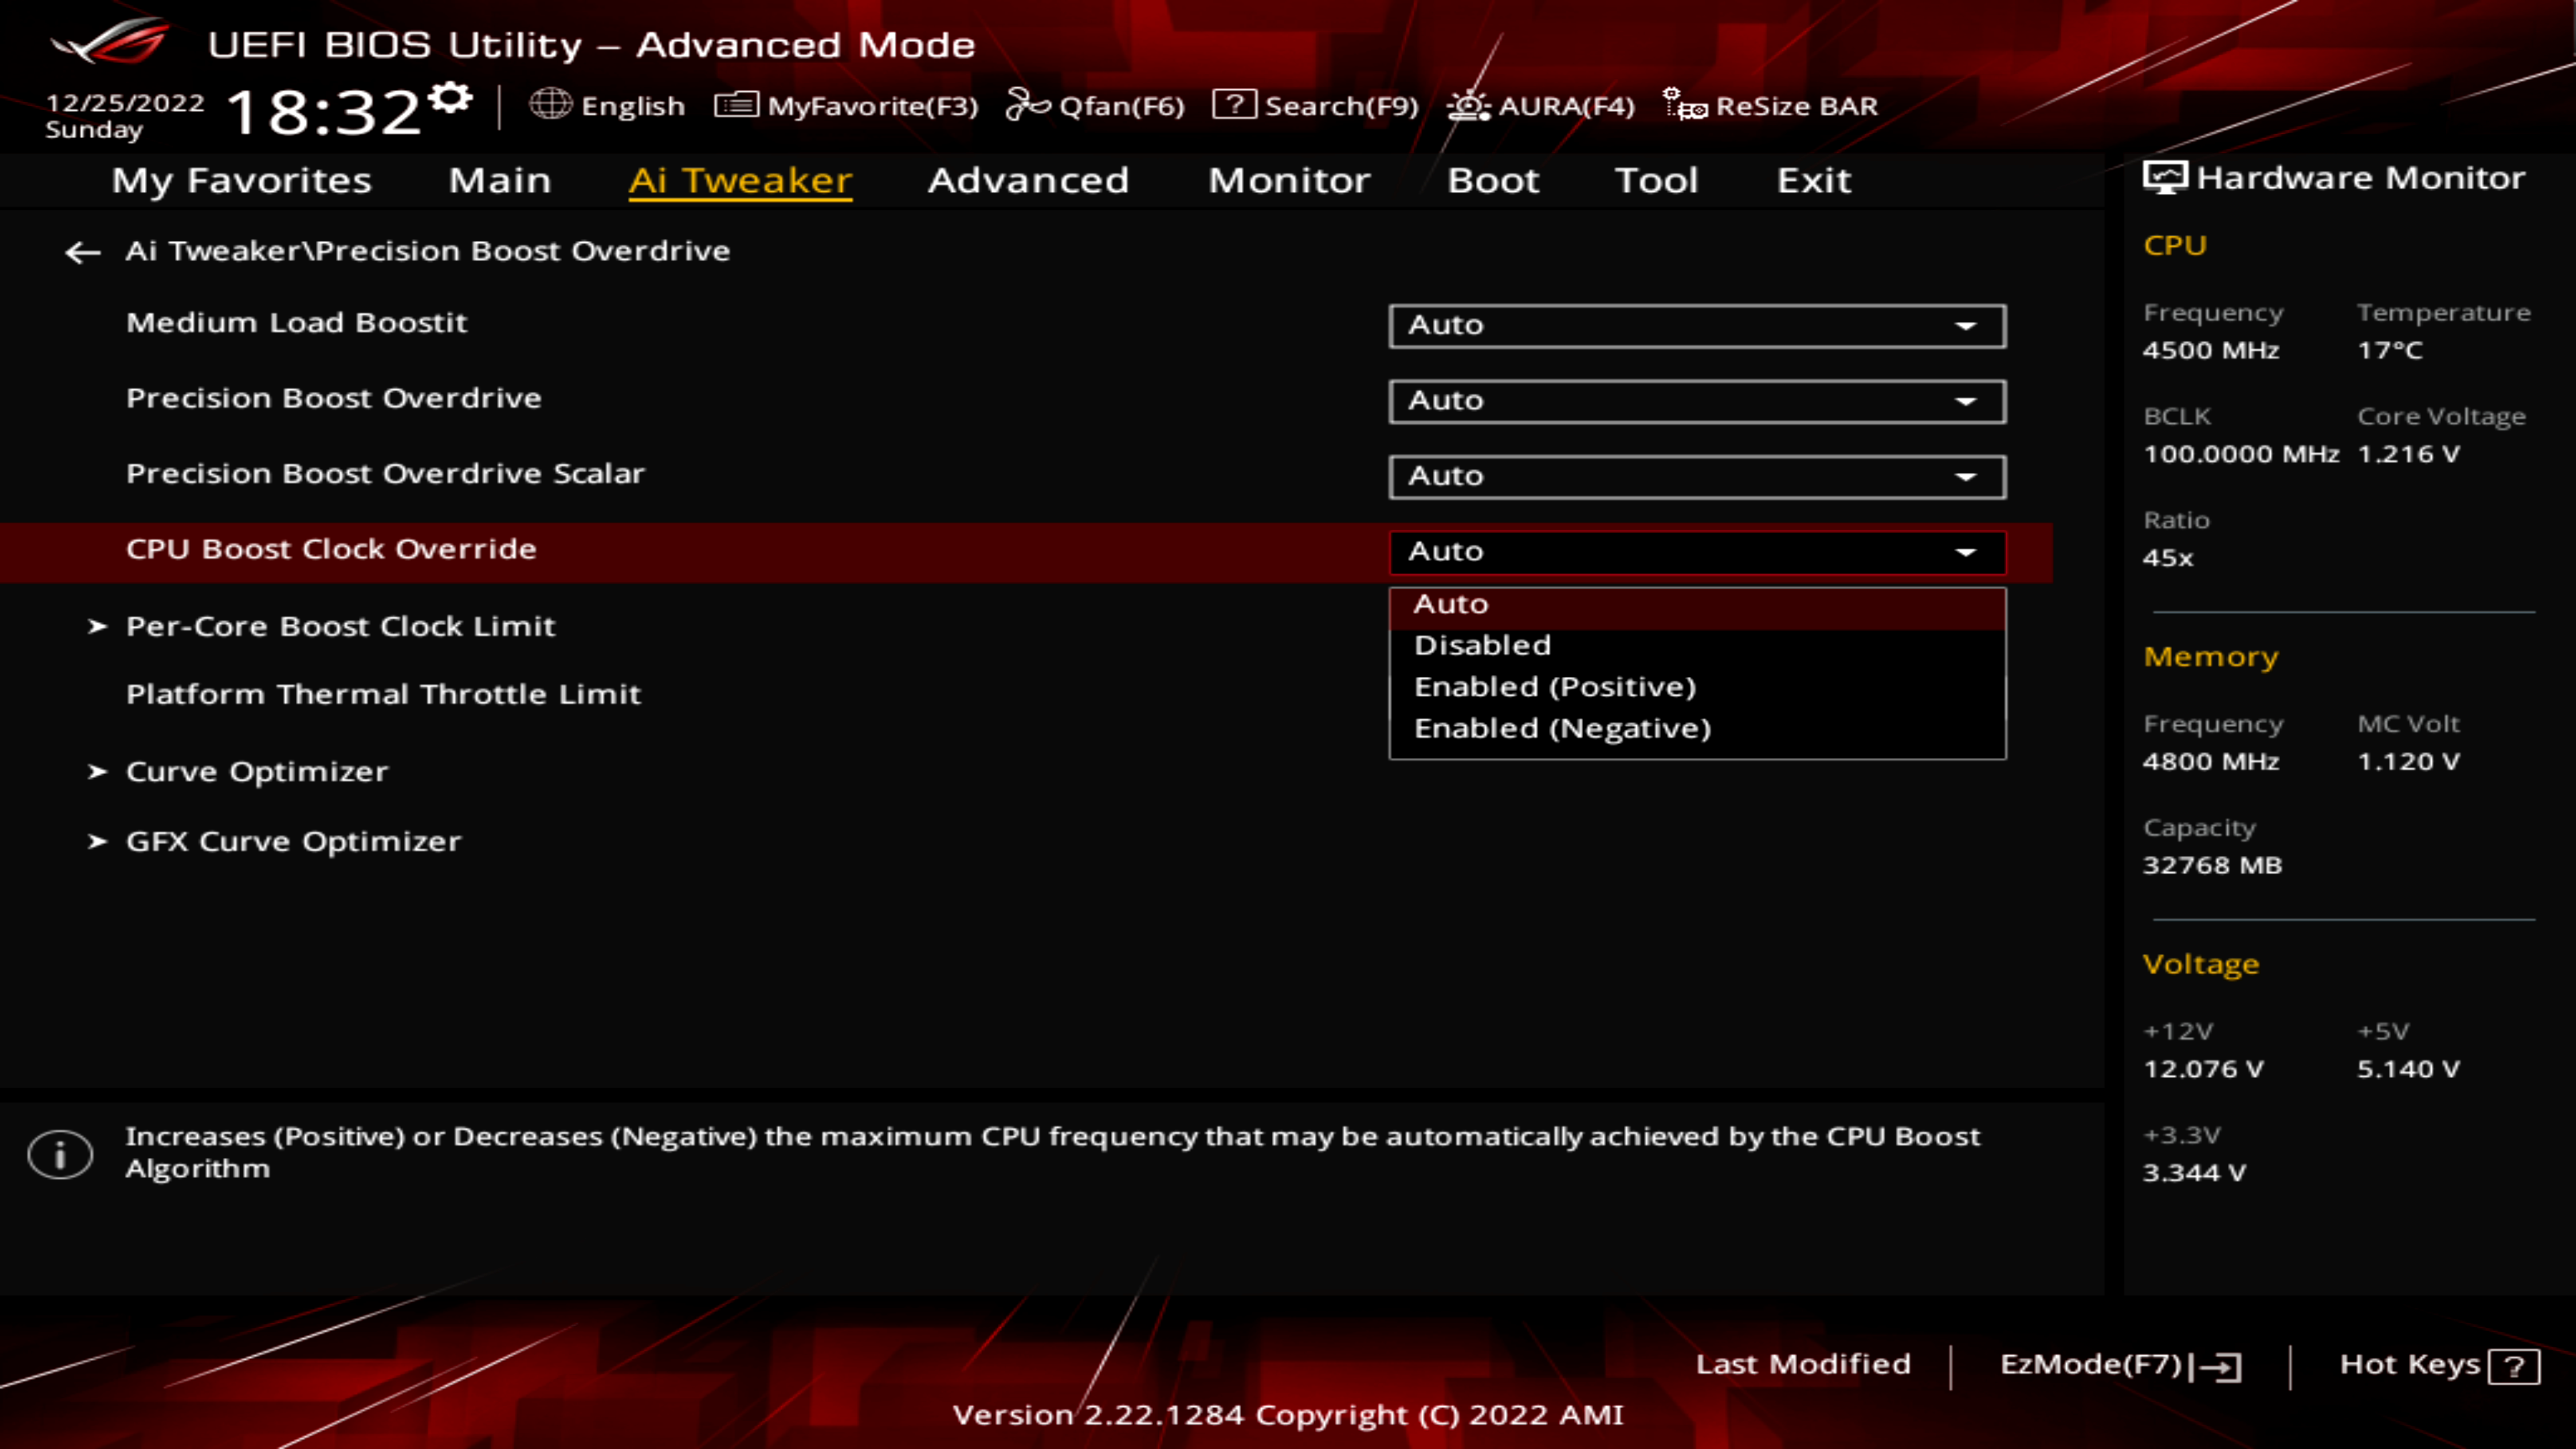The image size is (2576, 1449).
Task: Switch to EzMode(F7)
Action: pos(2121,1365)
